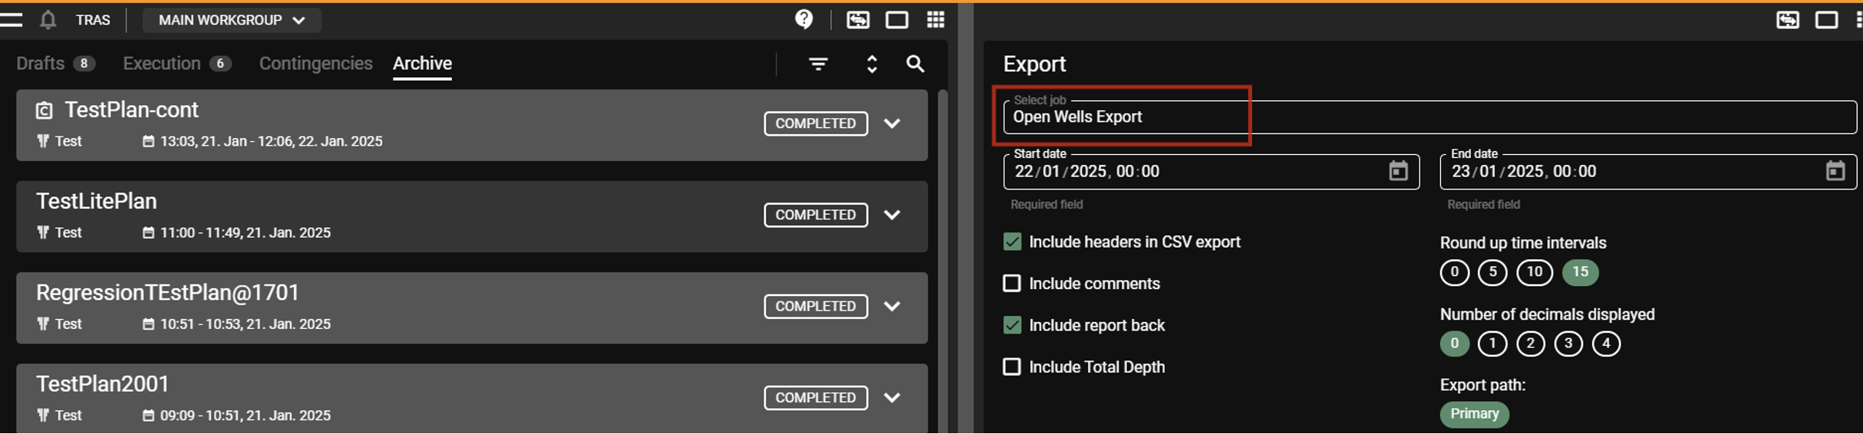This screenshot has height=434, width=1863.
Task: Click the sort arrows icon
Action: tap(871, 64)
